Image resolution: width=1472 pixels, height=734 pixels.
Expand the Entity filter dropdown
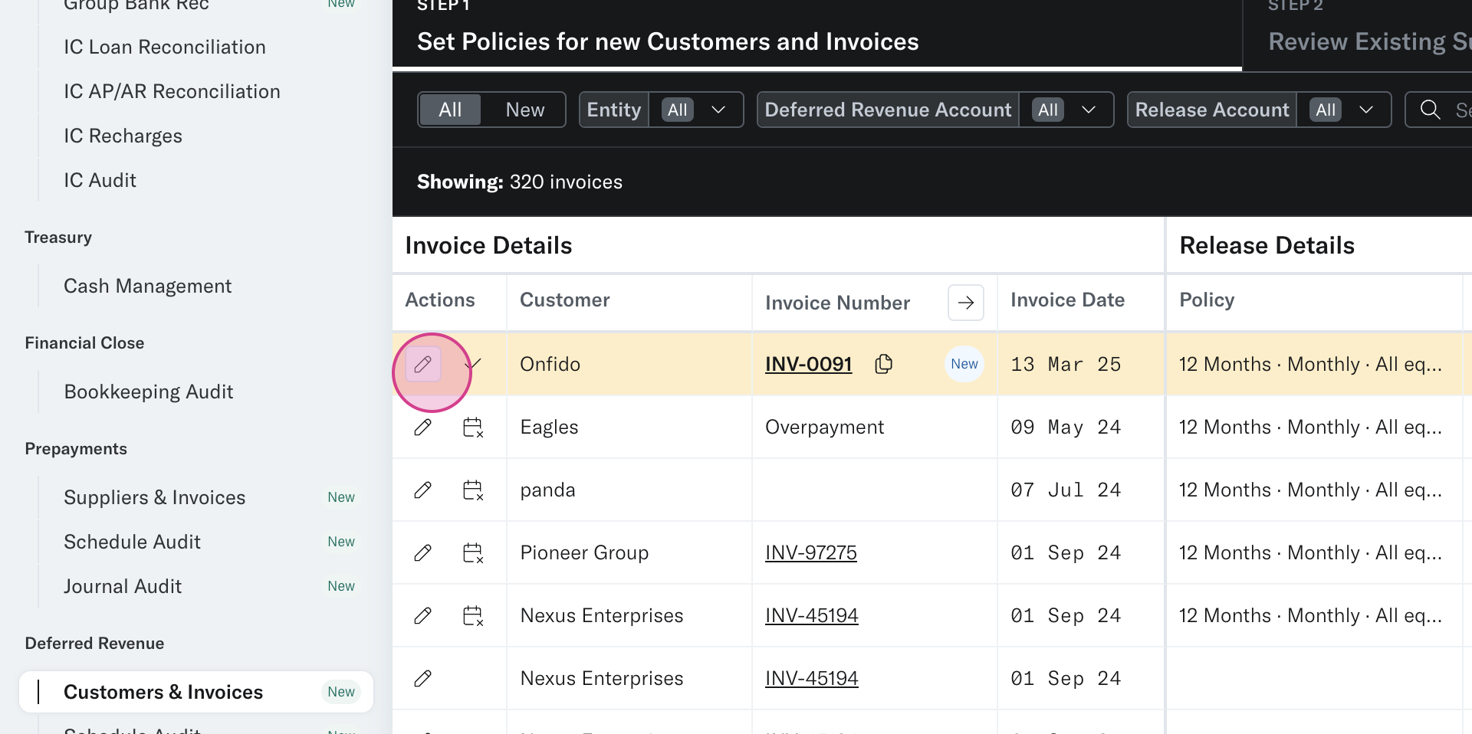pyautogui.click(x=695, y=110)
